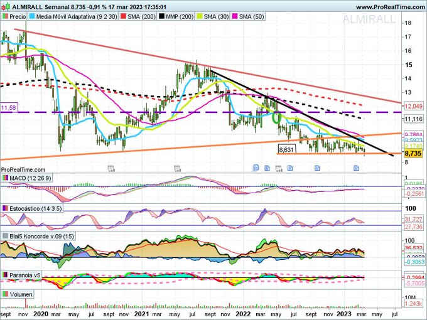Open the stacked blue documents icon near March 2022

click(x=256, y=168)
